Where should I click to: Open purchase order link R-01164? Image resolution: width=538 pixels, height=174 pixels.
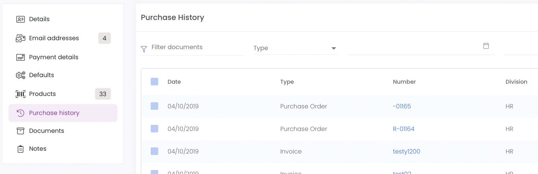pyautogui.click(x=403, y=129)
